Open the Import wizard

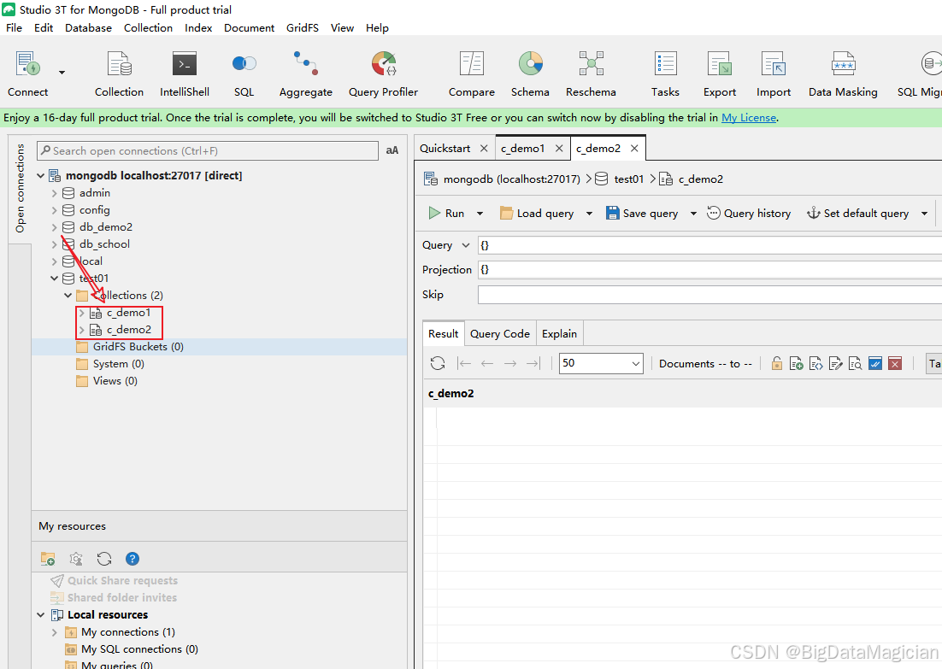point(774,74)
